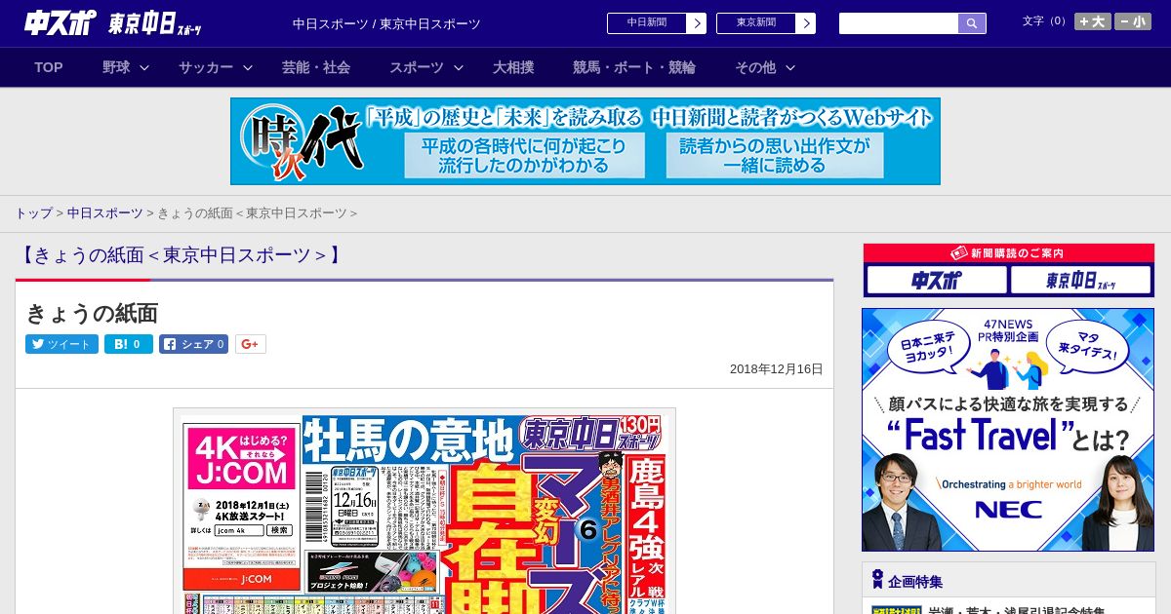Image resolution: width=1171 pixels, height=614 pixels.
Task: Click 中日スポーツ / 東京中日スポーツ header text
Action: click(x=386, y=23)
